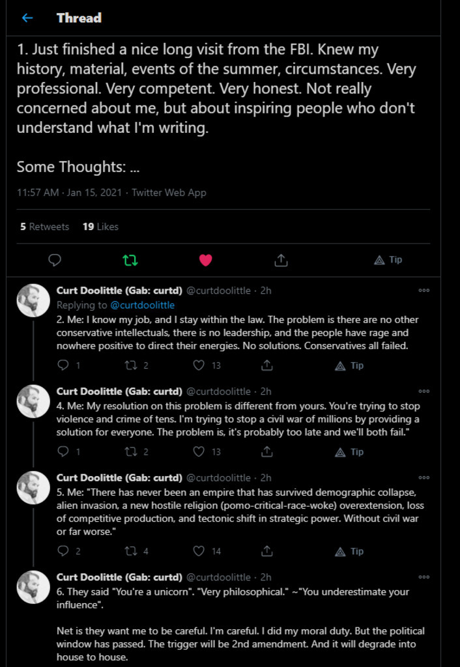Click the share icon on the main tweet
This screenshot has width=460, height=667.
(x=281, y=260)
